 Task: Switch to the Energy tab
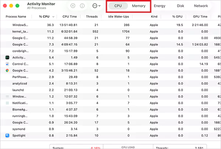point(159,6)
